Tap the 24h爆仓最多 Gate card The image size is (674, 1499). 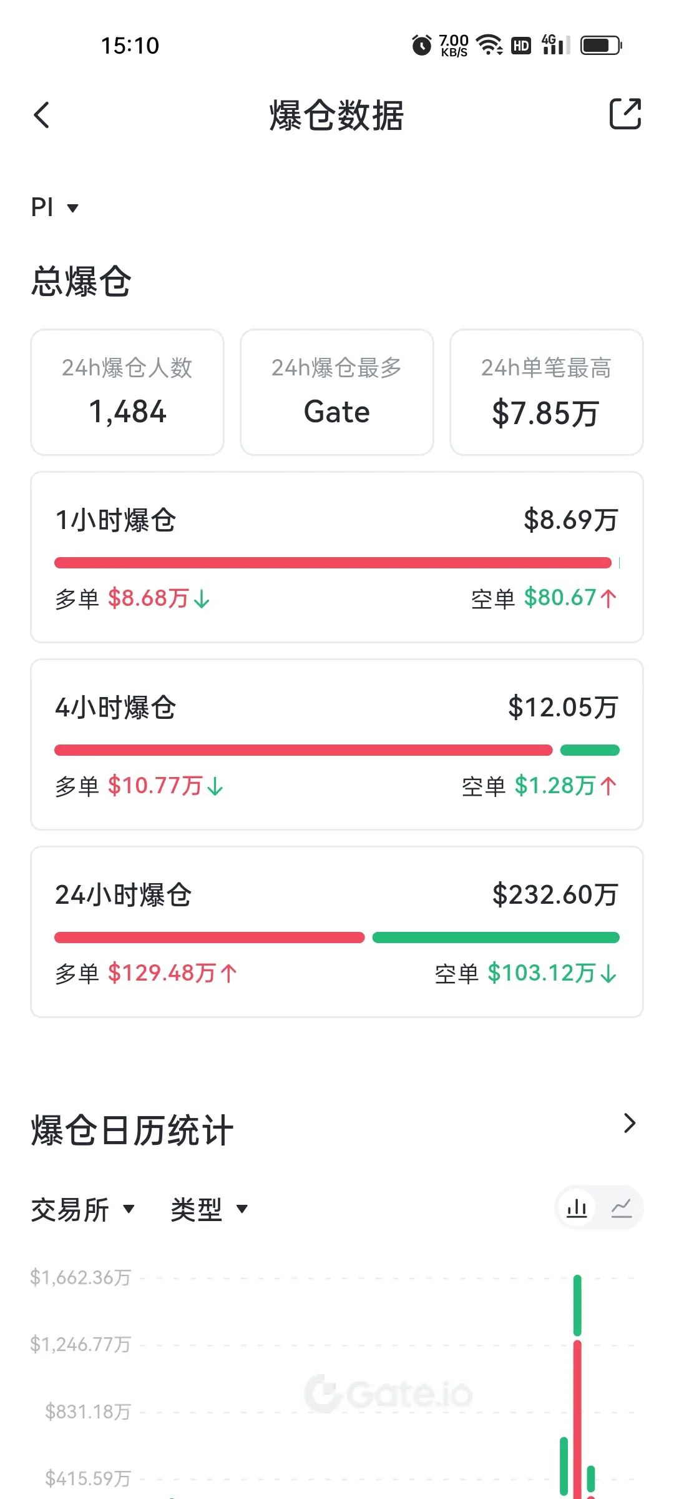click(x=337, y=392)
